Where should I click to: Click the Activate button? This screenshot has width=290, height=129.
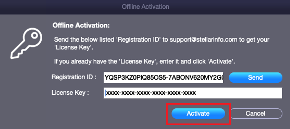tap(198, 113)
